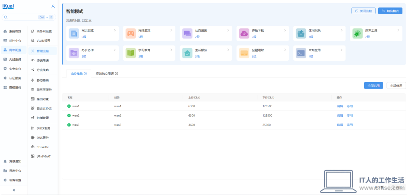Click 编辑 for the wan1 row
This screenshot has width=408, height=195.
(x=340, y=106)
